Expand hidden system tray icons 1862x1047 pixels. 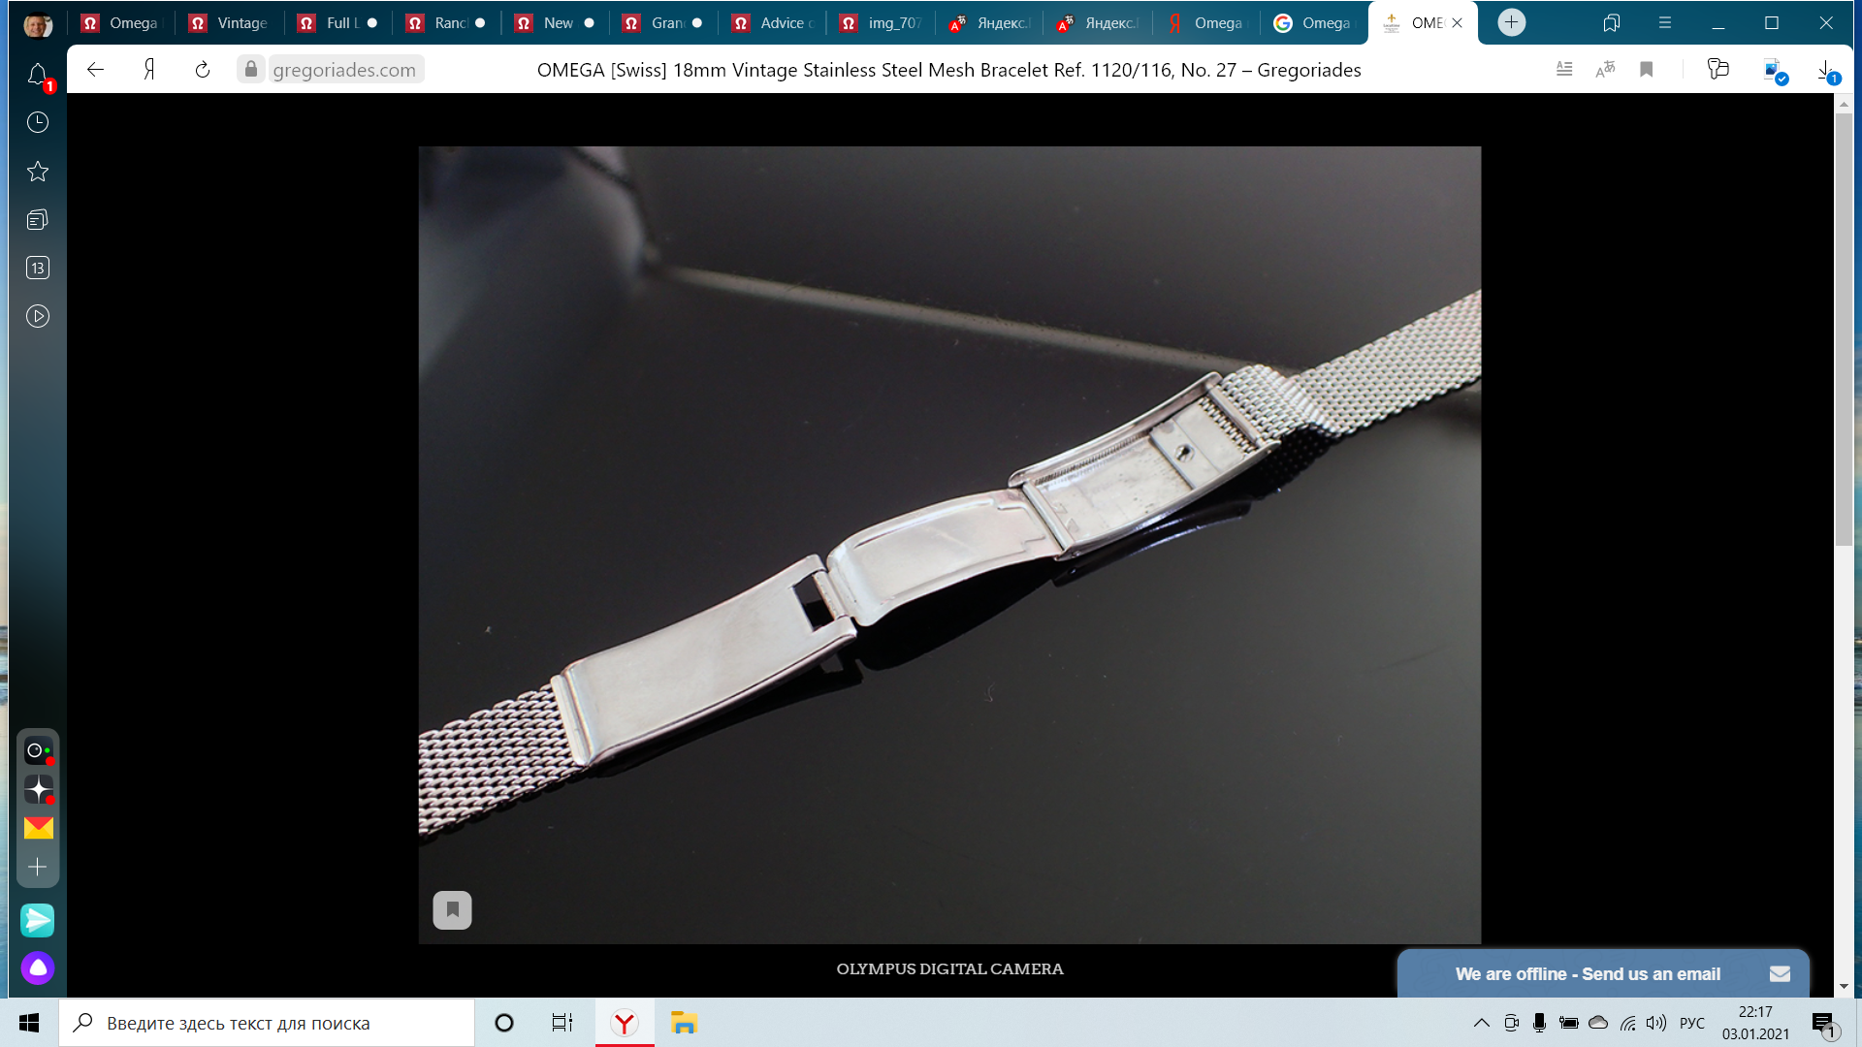point(1481,1023)
